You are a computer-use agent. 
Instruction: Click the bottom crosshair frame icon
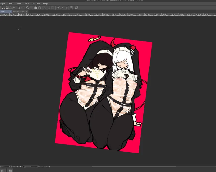(10, 171)
